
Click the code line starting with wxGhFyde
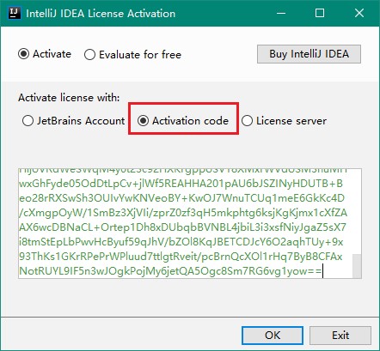click(x=181, y=184)
